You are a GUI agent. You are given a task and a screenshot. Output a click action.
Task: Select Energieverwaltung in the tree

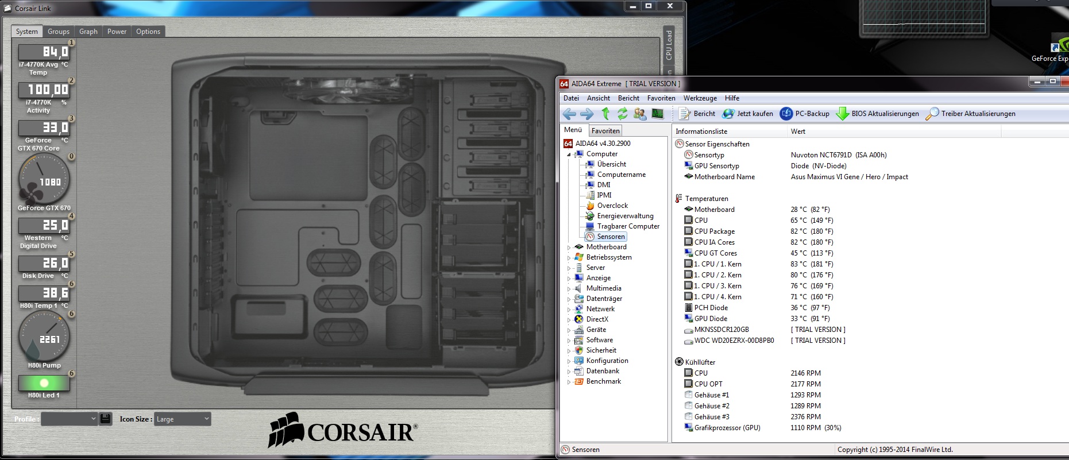coord(625,216)
